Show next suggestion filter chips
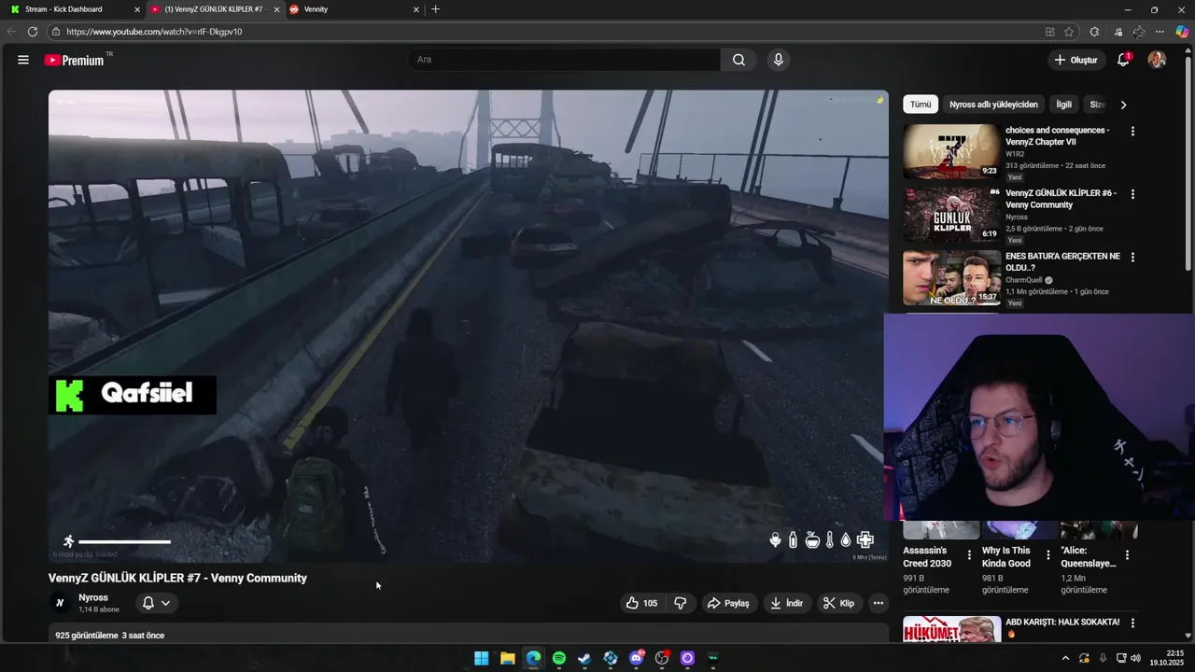Image resolution: width=1195 pixels, height=672 pixels. [x=1123, y=105]
